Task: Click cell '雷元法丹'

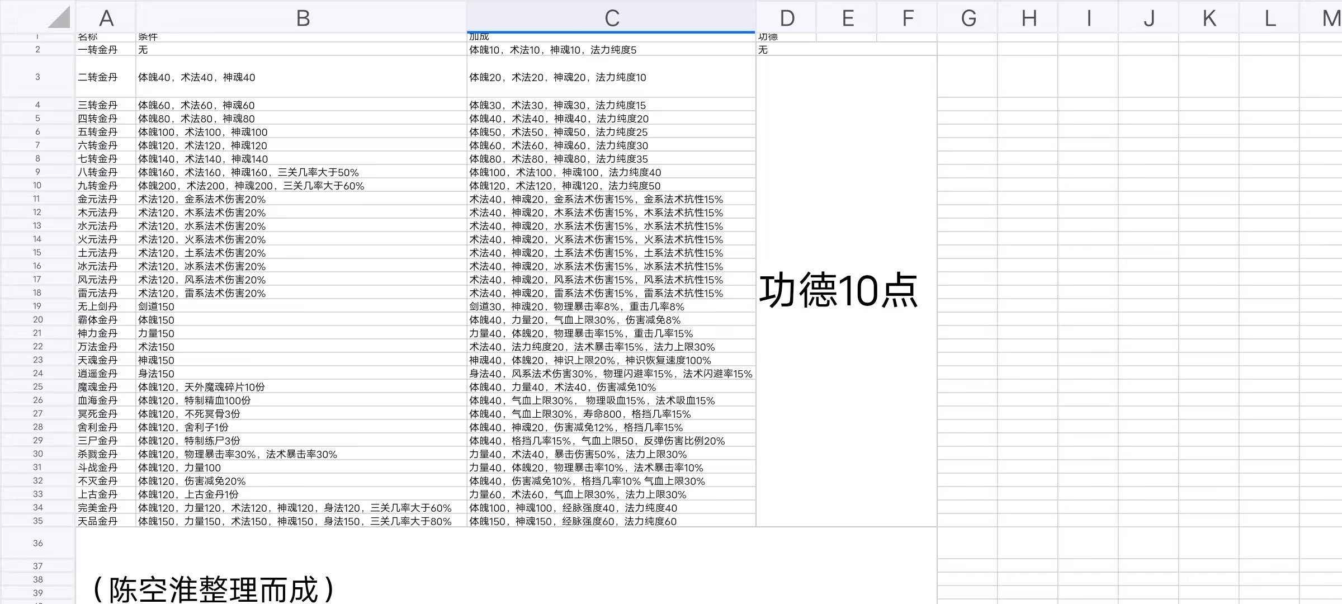Action: click(x=106, y=293)
